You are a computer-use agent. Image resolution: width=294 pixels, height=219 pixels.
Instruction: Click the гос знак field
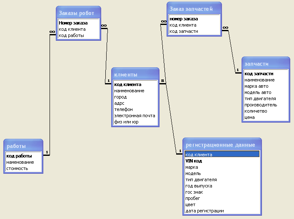click(x=222, y=192)
